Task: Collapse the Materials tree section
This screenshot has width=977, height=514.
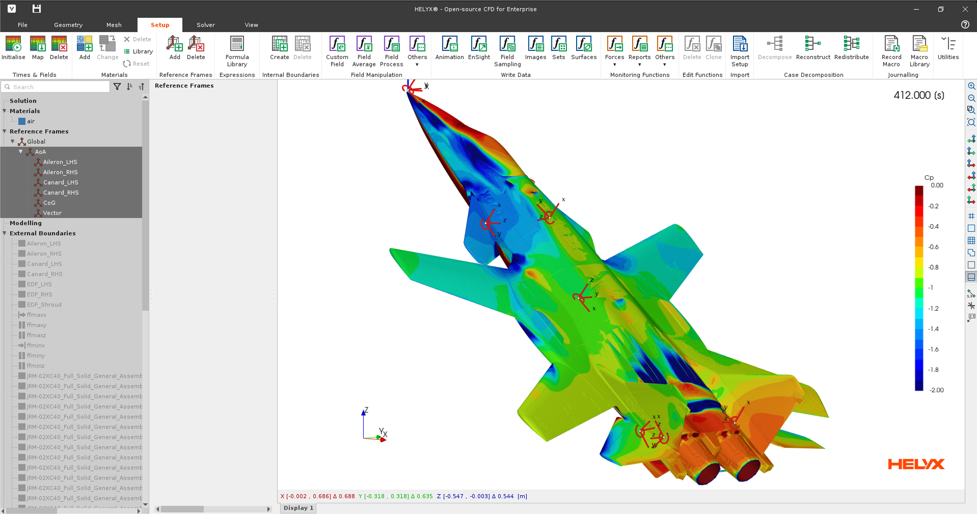Action: (x=4, y=111)
